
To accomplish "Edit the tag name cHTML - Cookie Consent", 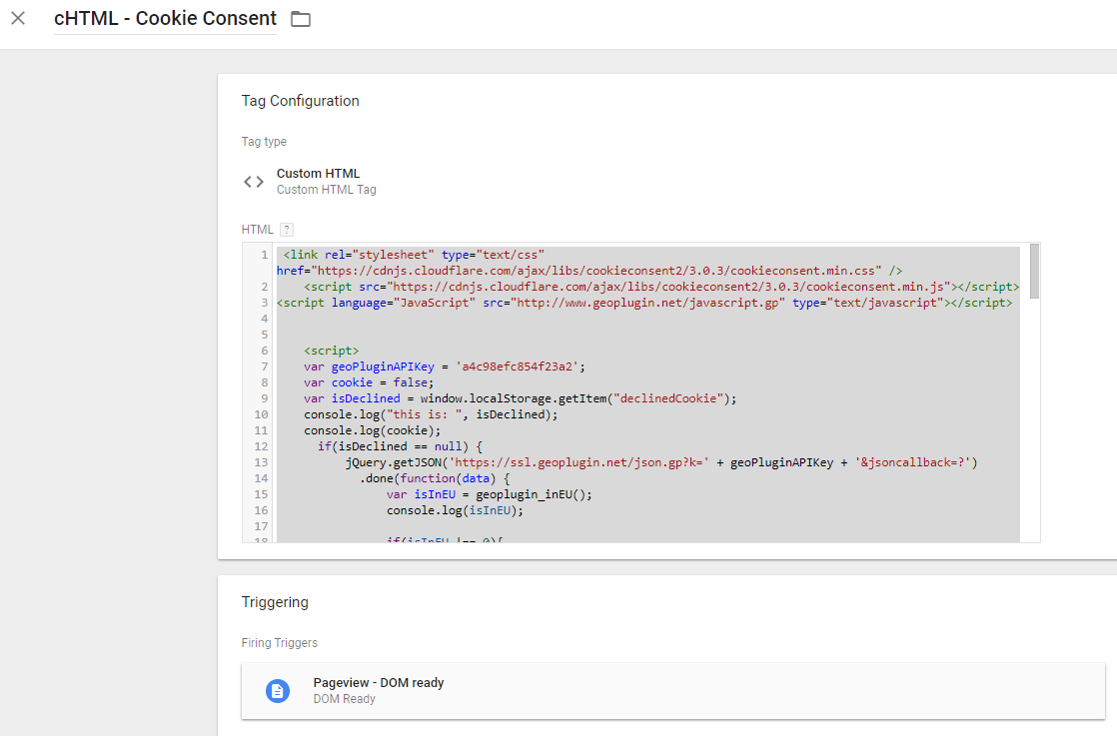I will tap(165, 19).
